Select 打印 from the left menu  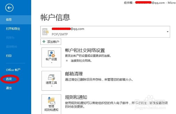pyautogui.click(x=9, y=56)
